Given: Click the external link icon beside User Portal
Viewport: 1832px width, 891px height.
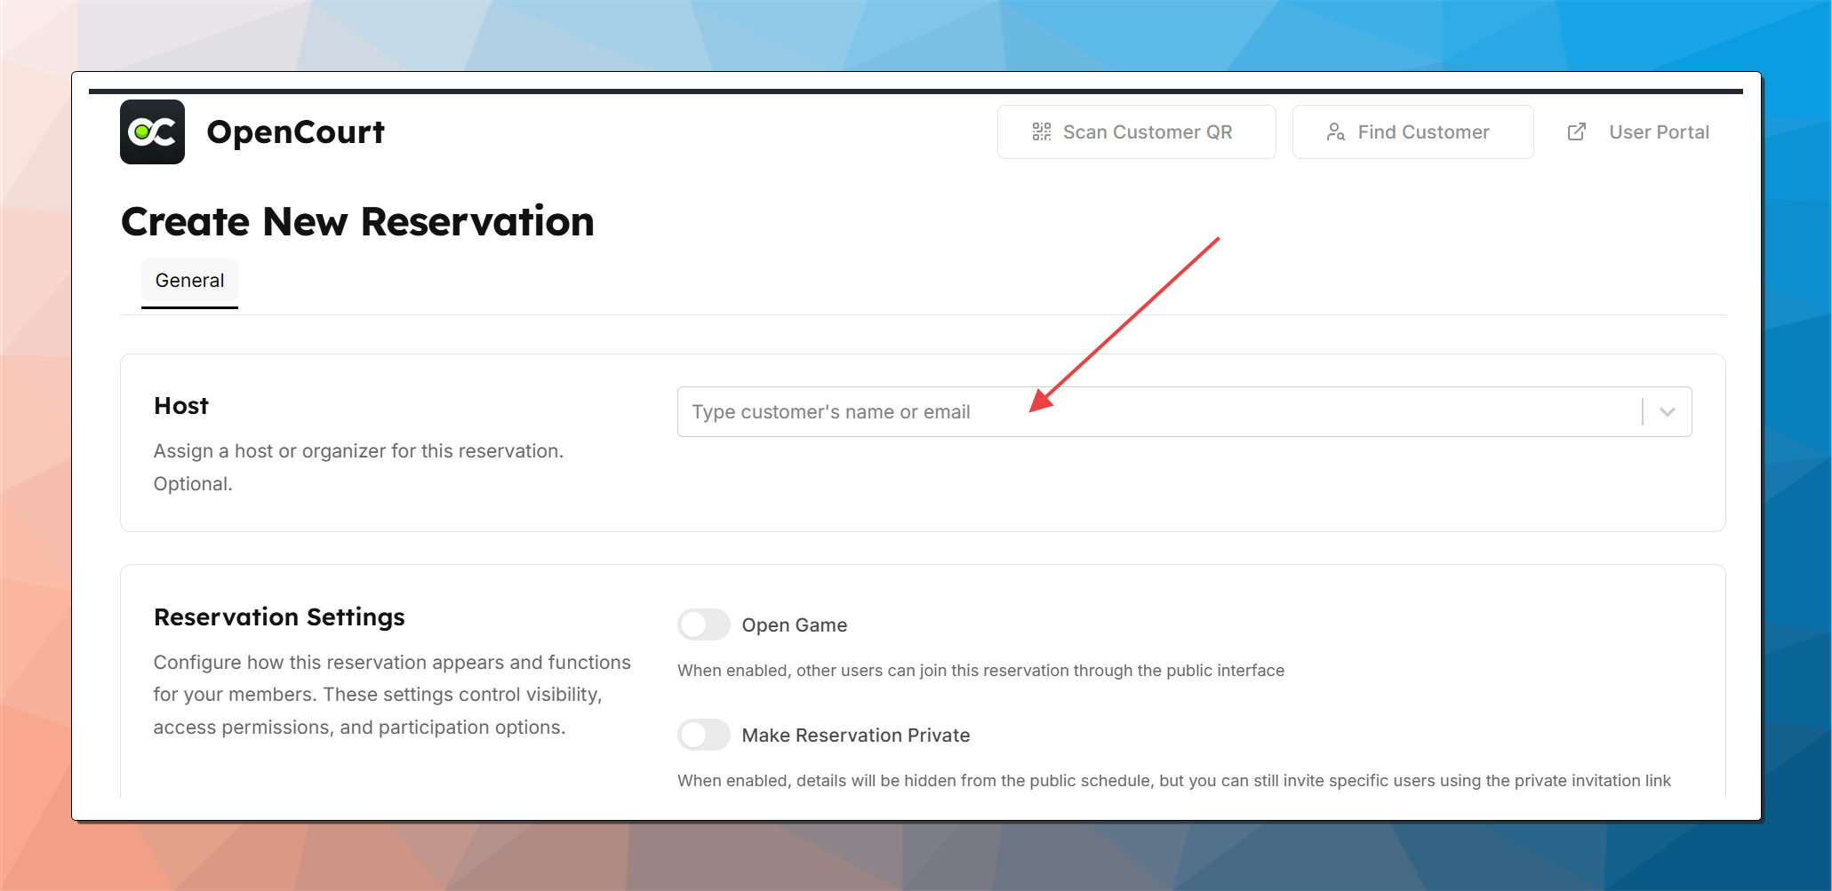Looking at the screenshot, I should click(1576, 132).
